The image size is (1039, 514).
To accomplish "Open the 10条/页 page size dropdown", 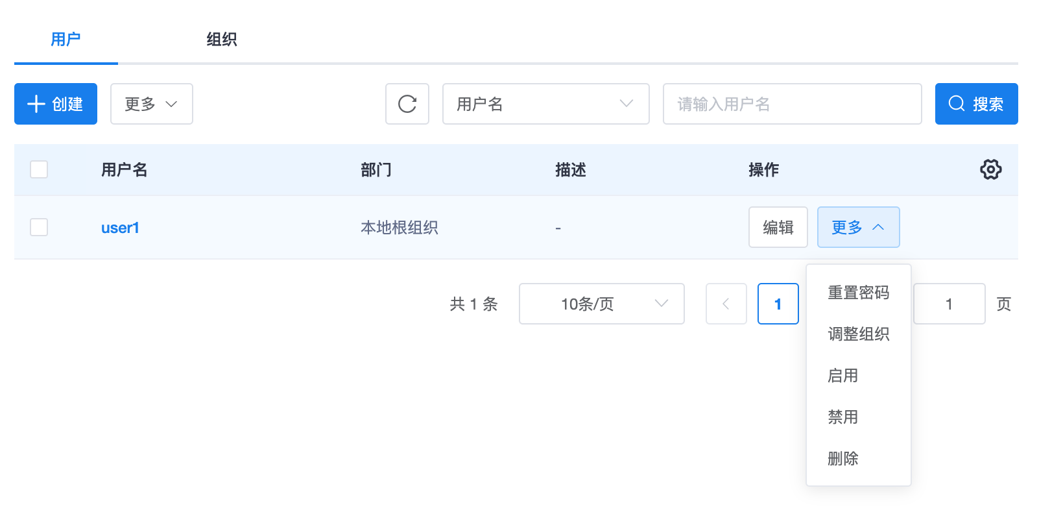I will click(602, 304).
